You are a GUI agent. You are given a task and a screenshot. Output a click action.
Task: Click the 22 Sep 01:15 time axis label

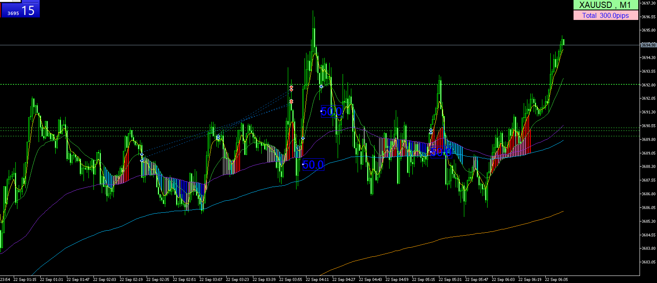coord(25,280)
